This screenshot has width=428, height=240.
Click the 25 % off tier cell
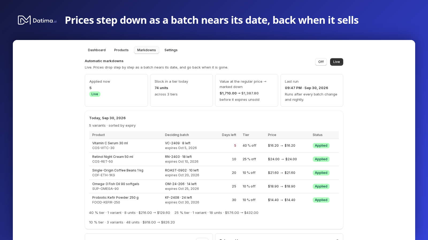click(249, 159)
